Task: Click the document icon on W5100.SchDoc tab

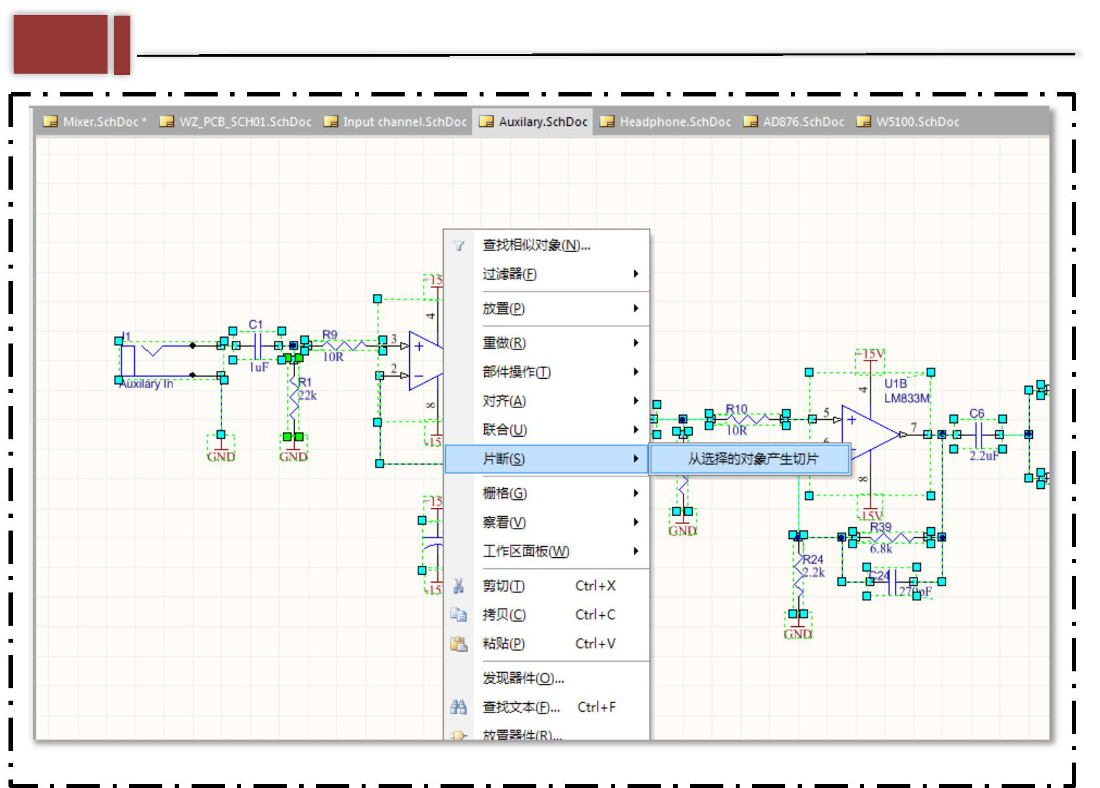Action: [x=863, y=122]
